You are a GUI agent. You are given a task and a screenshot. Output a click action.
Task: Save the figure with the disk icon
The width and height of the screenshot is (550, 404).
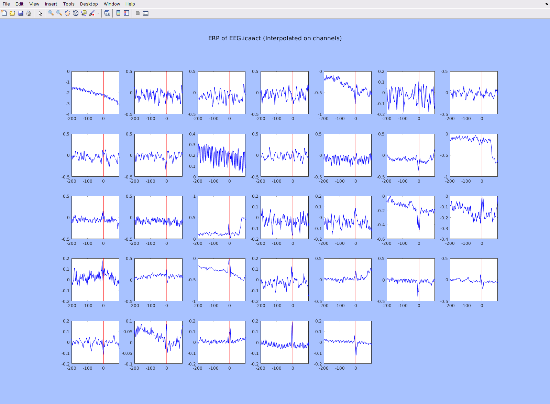[x=20, y=13]
